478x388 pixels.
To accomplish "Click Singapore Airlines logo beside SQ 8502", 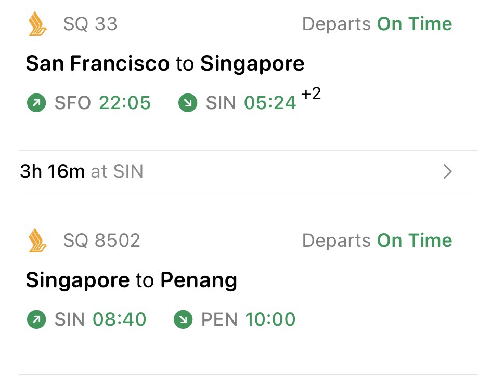I will pyautogui.click(x=38, y=241).
